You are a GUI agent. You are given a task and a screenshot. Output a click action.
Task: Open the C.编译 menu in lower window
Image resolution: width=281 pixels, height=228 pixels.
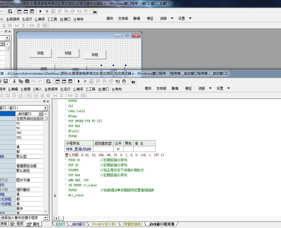[x=78, y=89]
